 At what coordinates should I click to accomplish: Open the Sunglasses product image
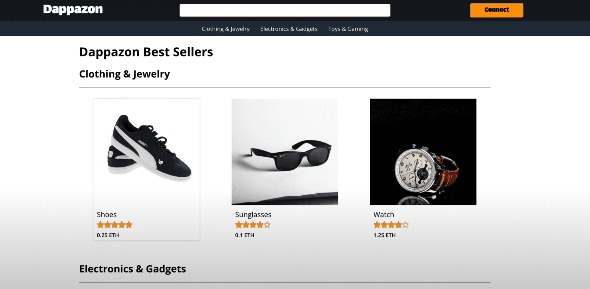click(x=285, y=152)
